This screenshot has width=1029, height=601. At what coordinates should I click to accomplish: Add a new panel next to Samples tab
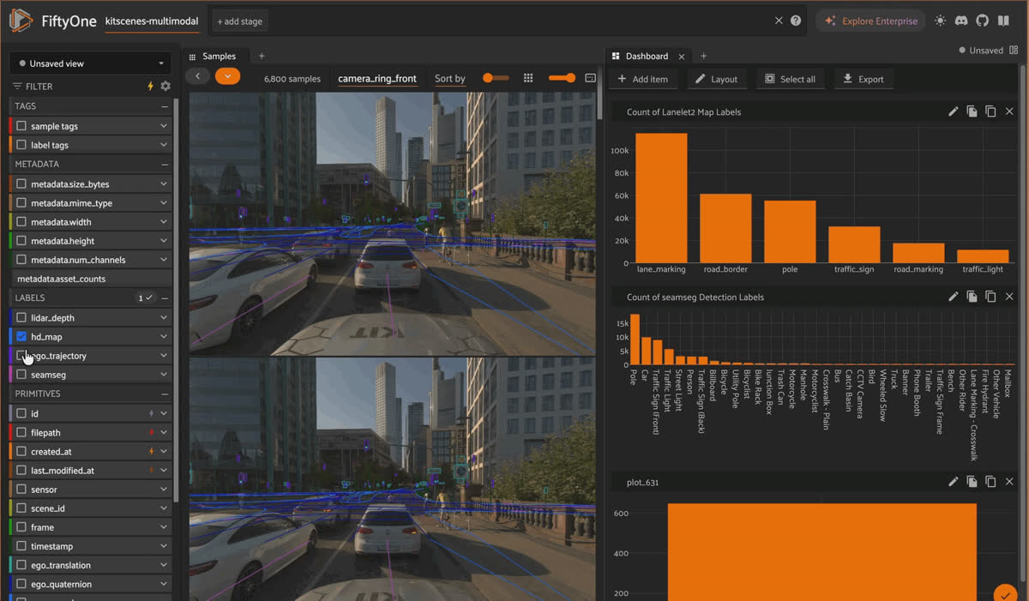pyautogui.click(x=262, y=57)
